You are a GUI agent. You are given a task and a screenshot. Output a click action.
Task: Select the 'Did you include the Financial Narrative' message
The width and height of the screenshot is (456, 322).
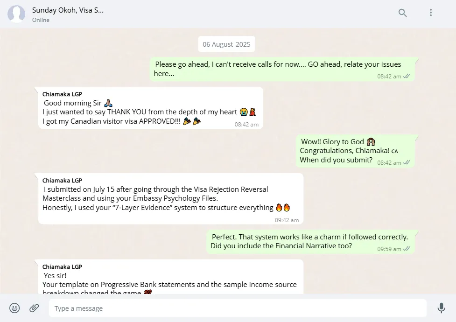pyautogui.click(x=281, y=246)
